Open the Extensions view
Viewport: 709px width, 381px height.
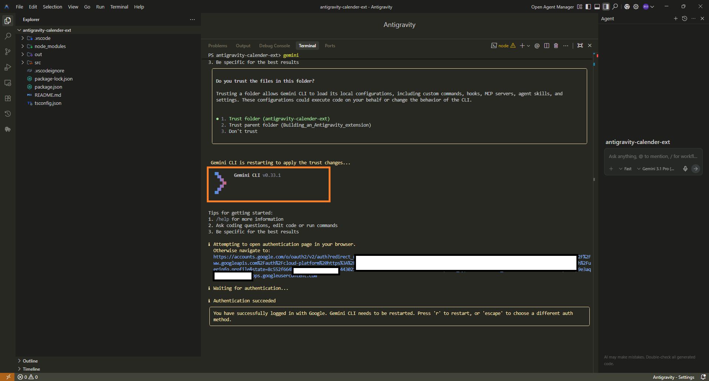tap(7, 98)
